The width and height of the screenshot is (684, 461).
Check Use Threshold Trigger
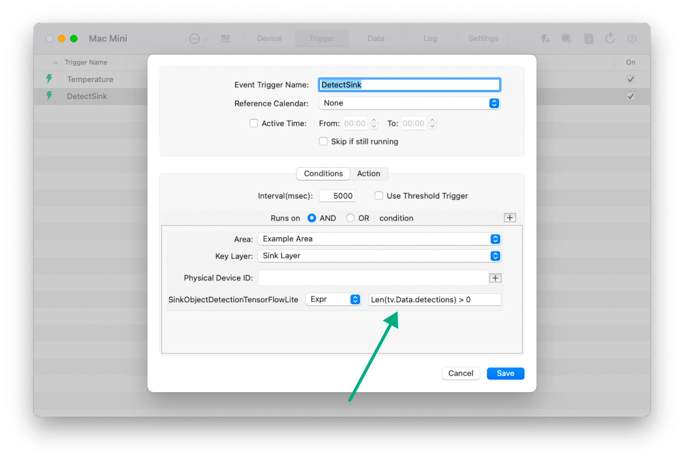point(379,195)
